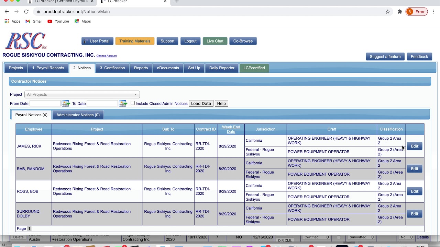Image resolution: width=440 pixels, height=247 pixels.
Task: Switch to the first LCPtracker Certified Payroll browser tab
Action: [x=61, y=1]
